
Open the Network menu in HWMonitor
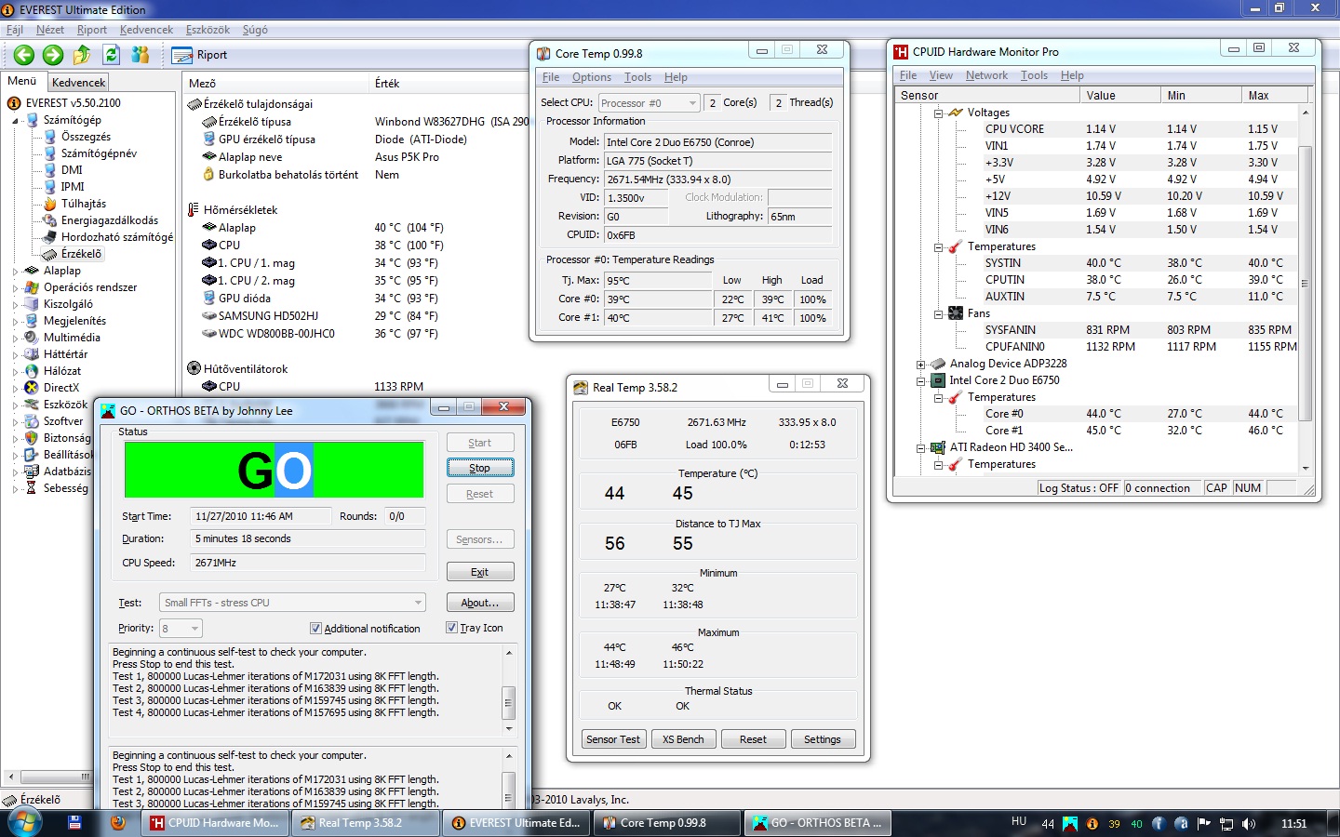click(986, 75)
